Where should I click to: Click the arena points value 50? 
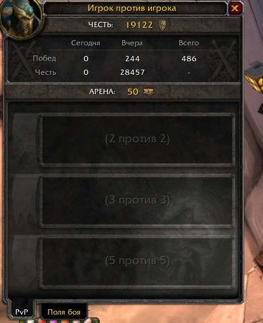click(x=133, y=92)
